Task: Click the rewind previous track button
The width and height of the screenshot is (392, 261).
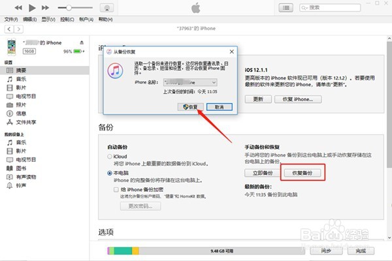Action: pos(18,8)
